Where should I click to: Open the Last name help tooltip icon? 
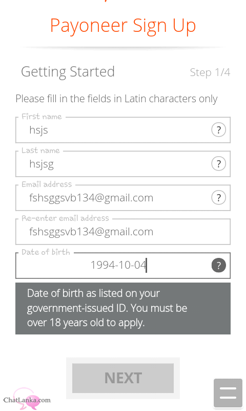pyautogui.click(x=218, y=163)
